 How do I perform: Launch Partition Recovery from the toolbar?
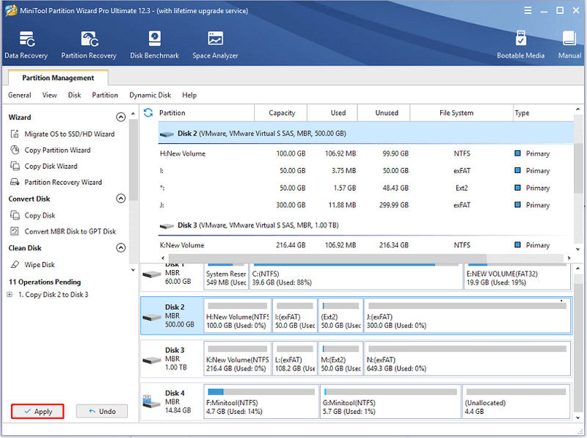[89, 45]
